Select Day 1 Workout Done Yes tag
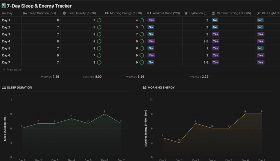Screen dimensions: 280x161 click(x=151, y=20)
